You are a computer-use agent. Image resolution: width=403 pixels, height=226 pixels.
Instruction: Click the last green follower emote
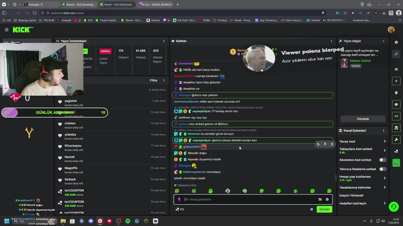click(x=329, y=191)
